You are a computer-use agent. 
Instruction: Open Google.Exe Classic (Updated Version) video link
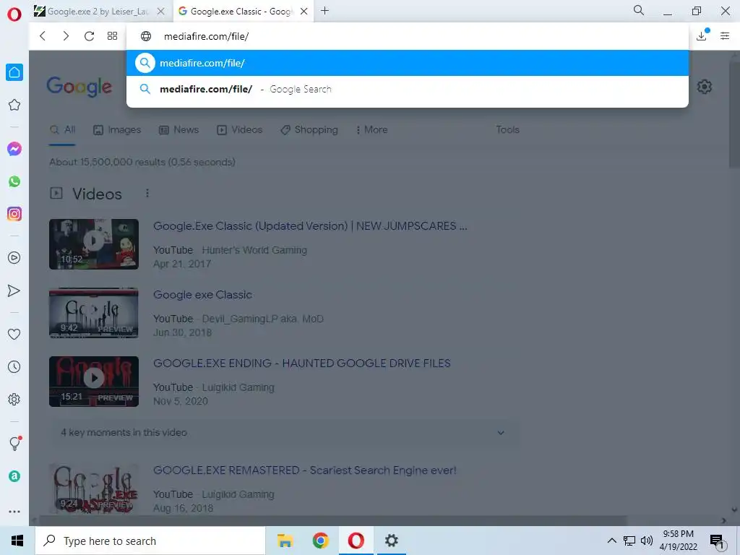pyautogui.click(x=310, y=226)
